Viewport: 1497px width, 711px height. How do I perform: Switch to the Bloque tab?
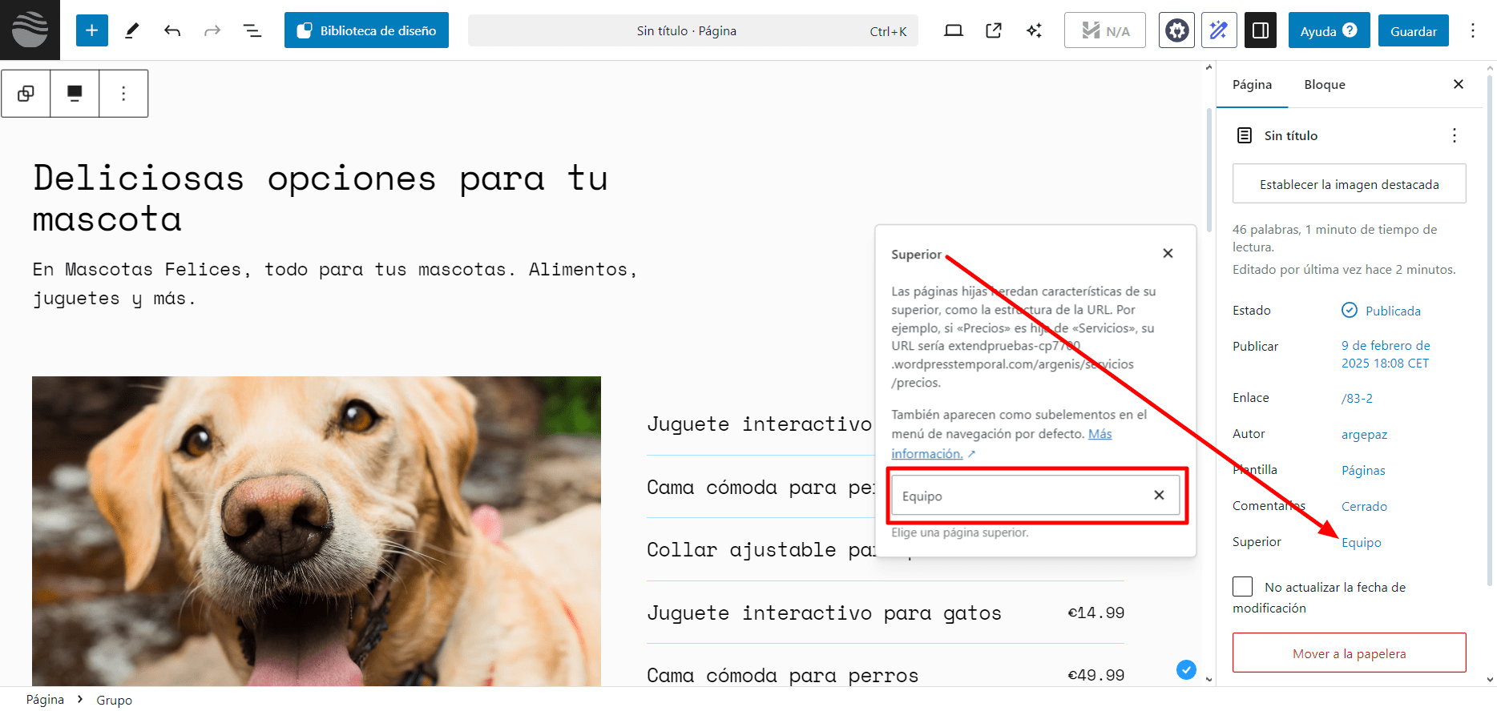point(1325,85)
